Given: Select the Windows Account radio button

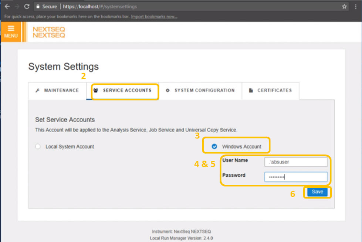Looking at the screenshot, I should pos(214,147).
